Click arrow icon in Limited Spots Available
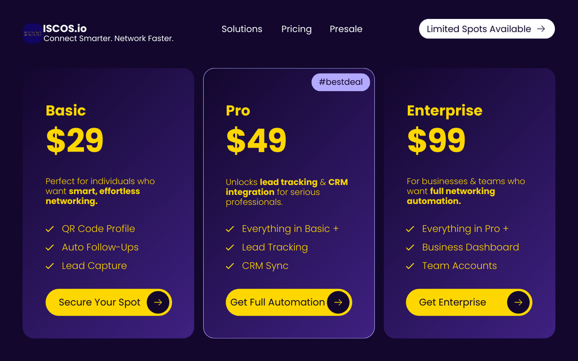The image size is (578, 361). pyautogui.click(x=541, y=29)
